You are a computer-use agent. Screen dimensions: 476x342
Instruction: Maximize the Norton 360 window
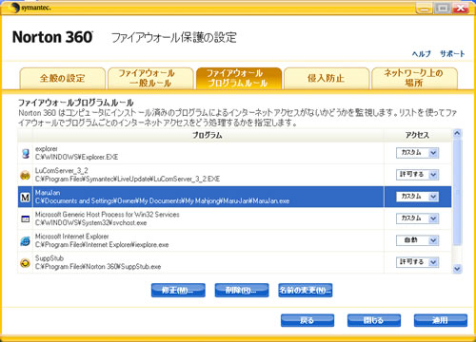coord(443,8)
